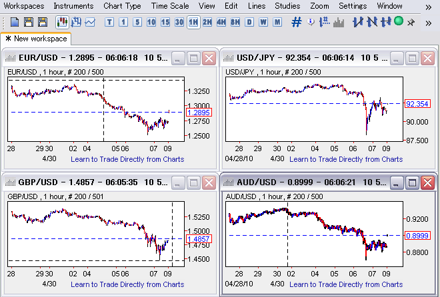Click the EUR/USD window title grip icon
Viewport: 440px width, 297px height.
[11, 58]
